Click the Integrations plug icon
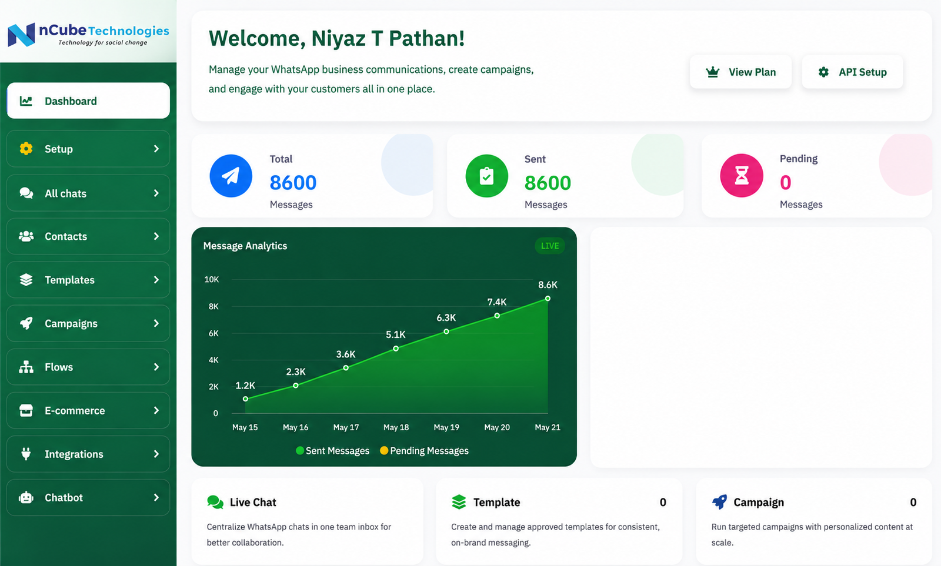The height and width of the screenshot is (566, 941). (x=26, y=454)
